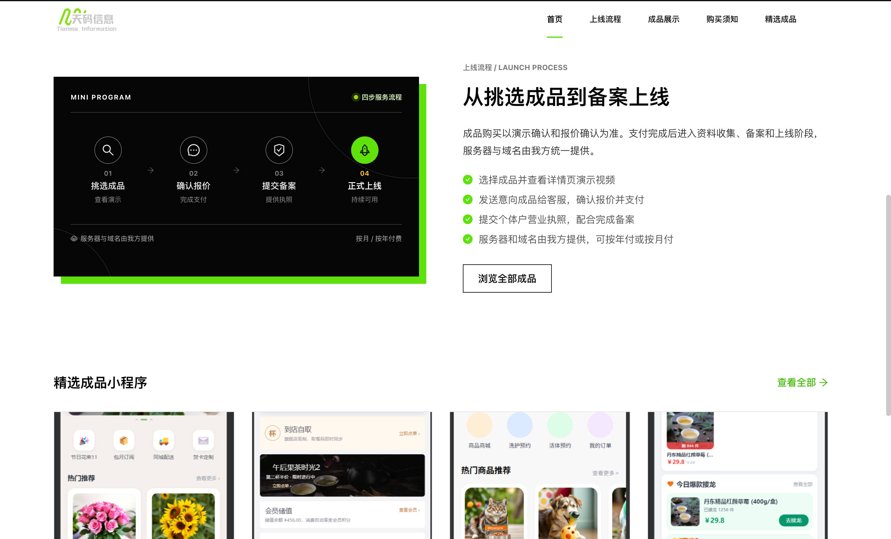Open the 购买须知 nav item

[x=722, y=19]
